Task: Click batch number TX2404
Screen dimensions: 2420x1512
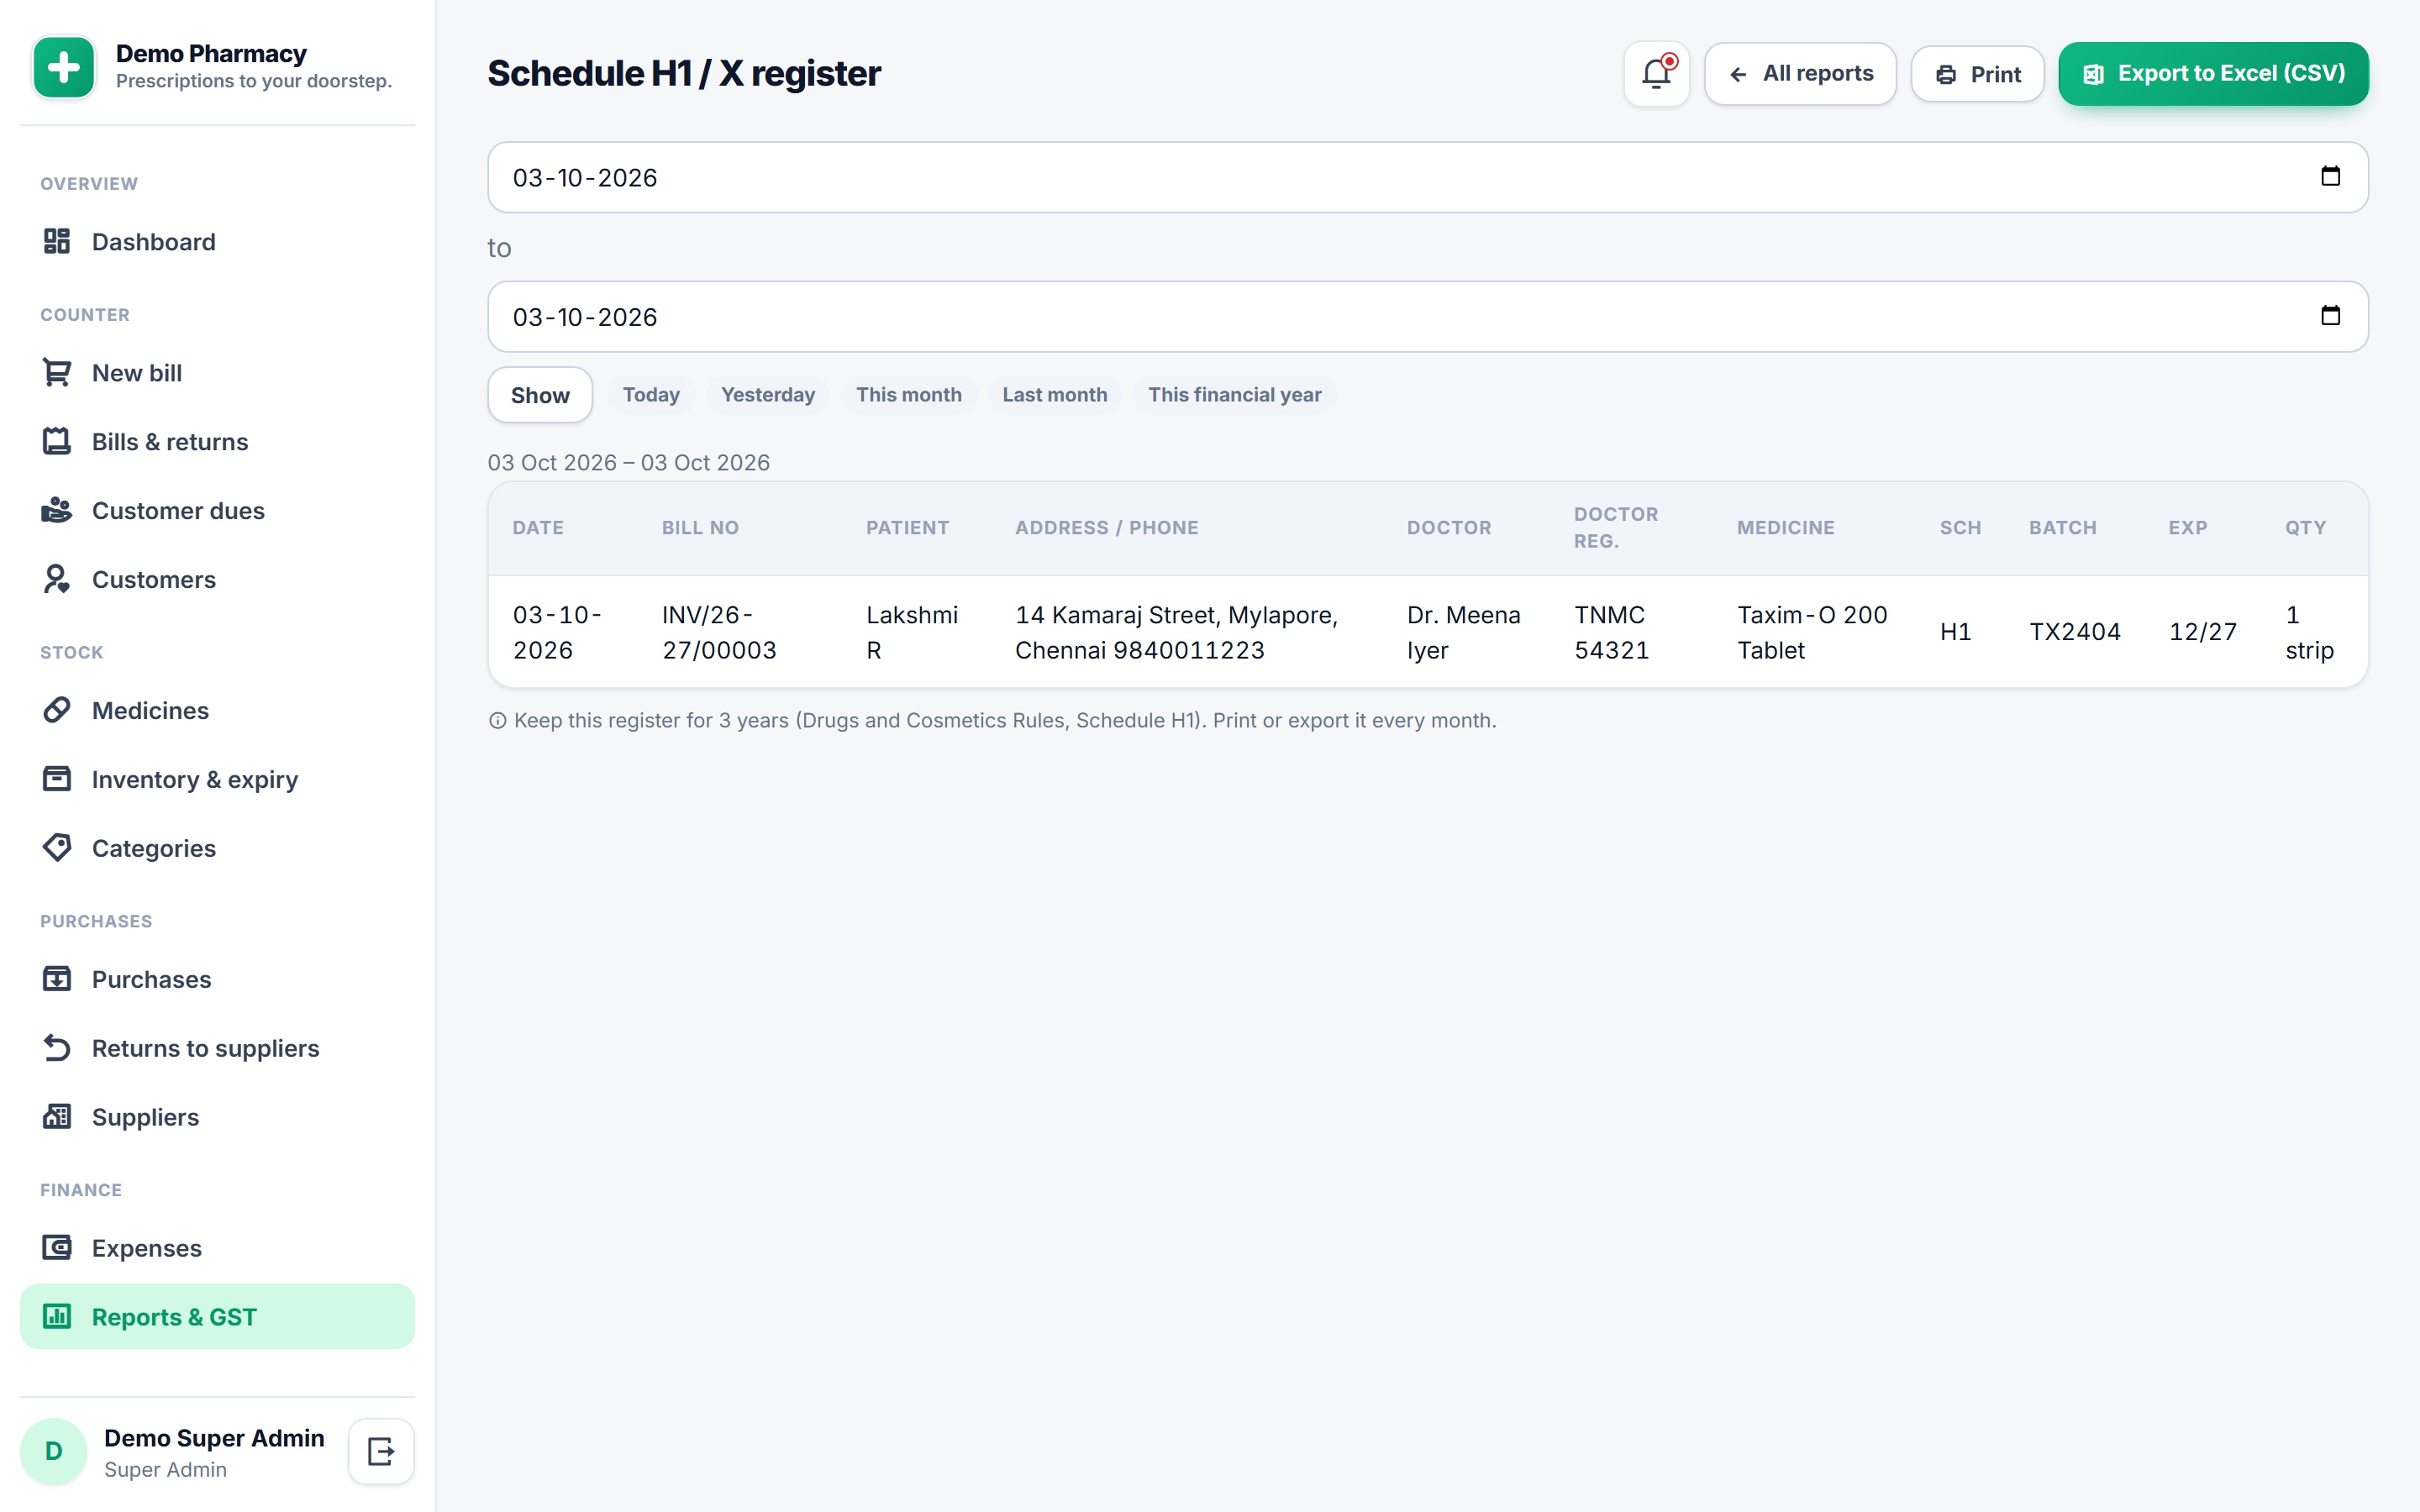Action: click(2074, 632)
